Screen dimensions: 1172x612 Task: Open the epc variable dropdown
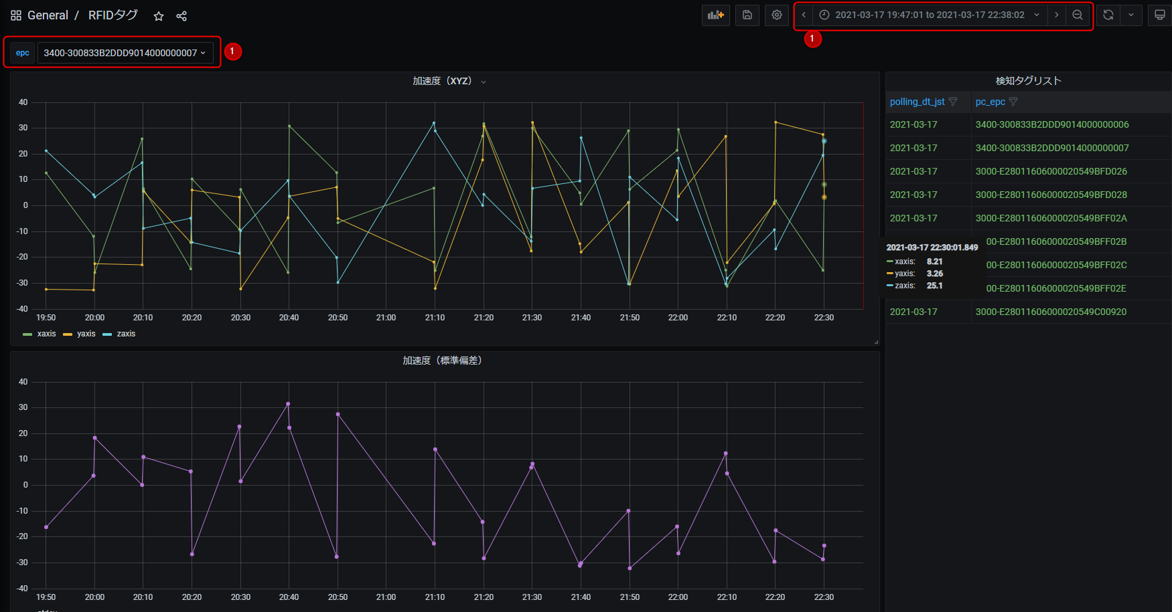pyautogui.click(x=126, y=52)
